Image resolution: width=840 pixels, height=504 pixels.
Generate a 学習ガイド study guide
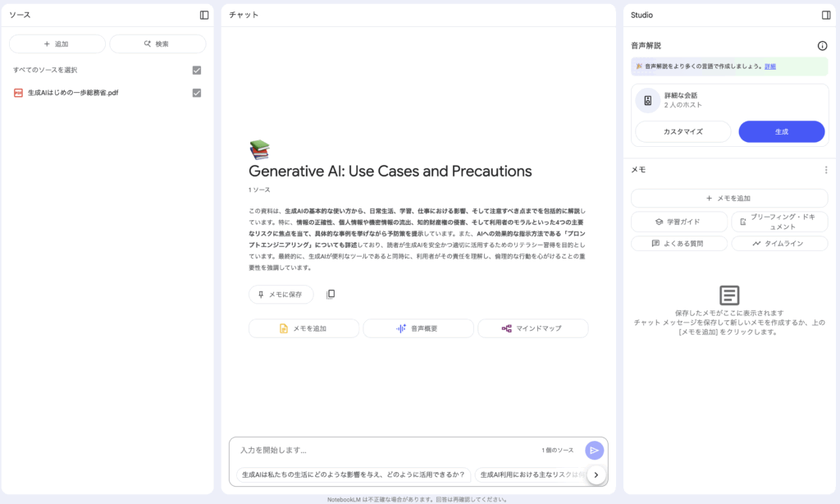point(678,222)
